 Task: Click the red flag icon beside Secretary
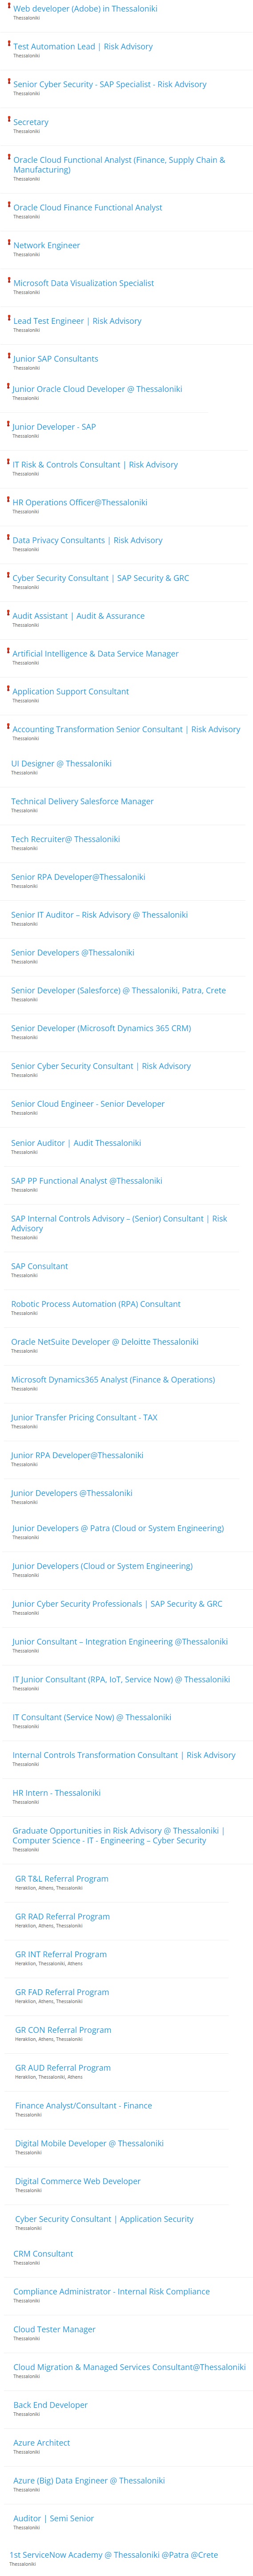tap(9, 119)
